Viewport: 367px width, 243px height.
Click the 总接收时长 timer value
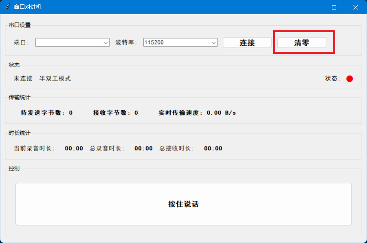[213, 148]
